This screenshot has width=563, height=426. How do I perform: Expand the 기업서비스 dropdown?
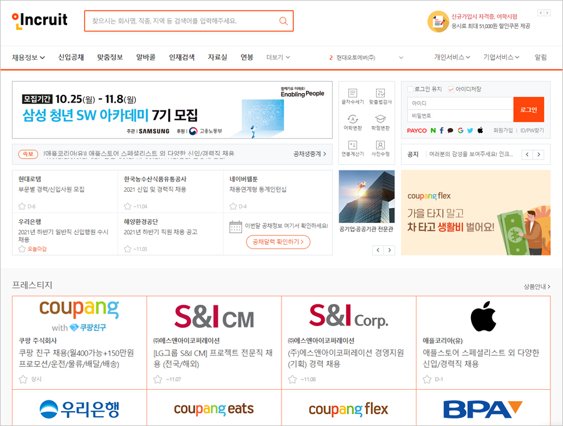tap(501, 57)
